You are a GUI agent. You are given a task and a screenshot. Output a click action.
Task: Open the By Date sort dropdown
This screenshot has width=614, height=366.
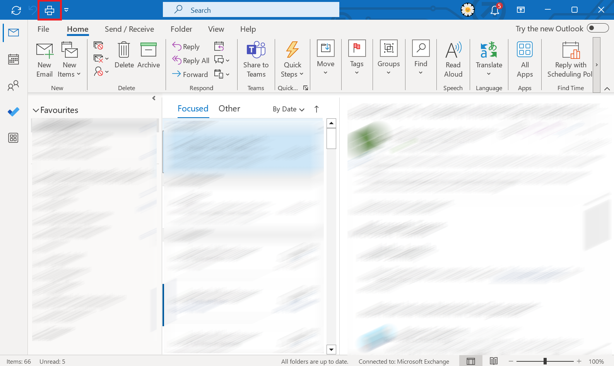coord(288,109)
